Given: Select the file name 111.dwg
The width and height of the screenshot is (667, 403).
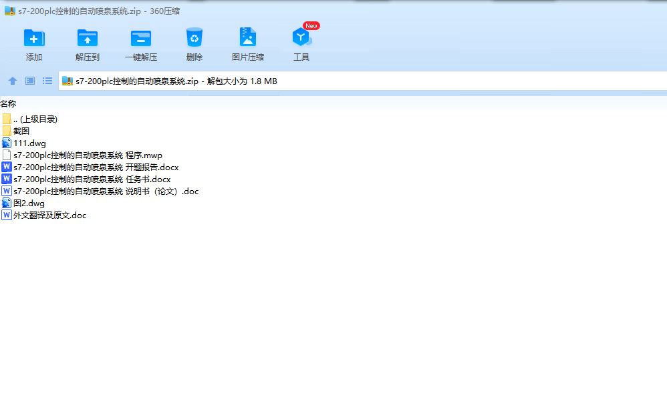Looking at the screenshot, I should click(x=29, y=143).
